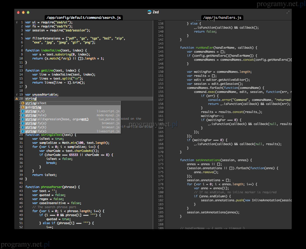Click the info marker beside line 1
Viewport: 306px width, 249px height.
pyautogui.click(x=17, y=22)
